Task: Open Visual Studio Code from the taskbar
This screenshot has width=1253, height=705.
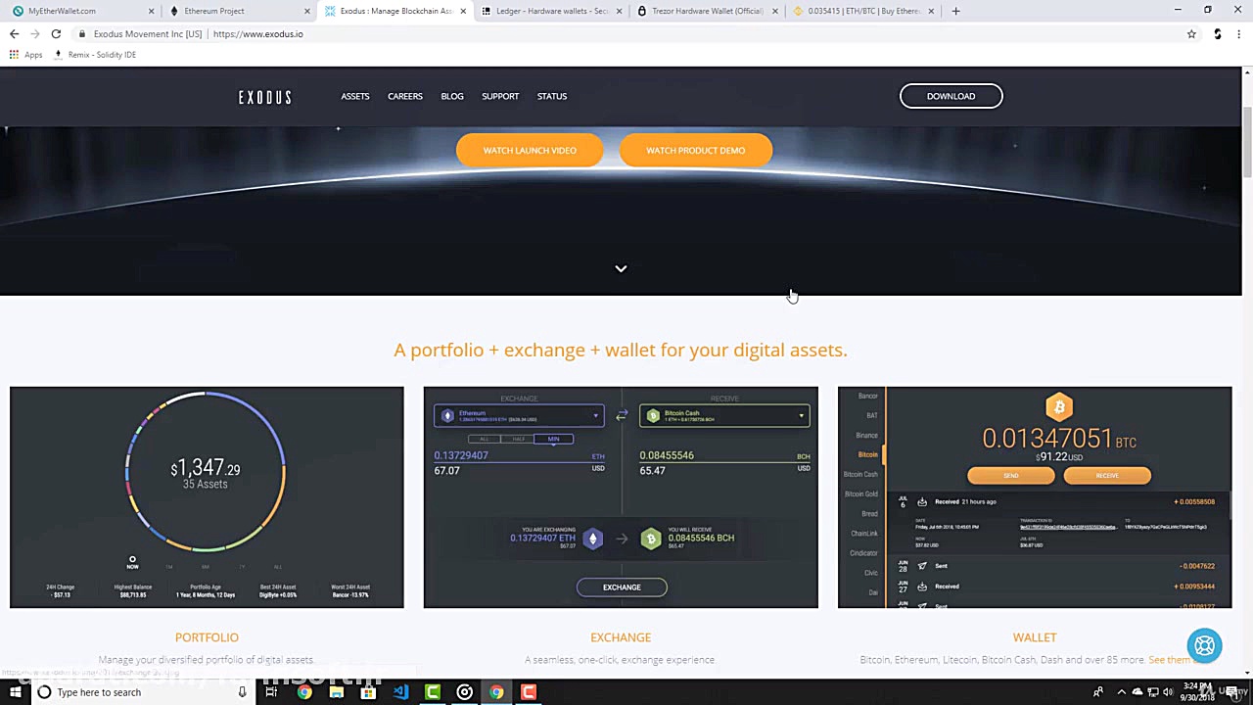Action: click(x=400, y=692)
